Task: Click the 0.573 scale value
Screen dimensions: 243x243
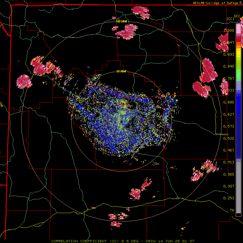Action: click(229, 126)
